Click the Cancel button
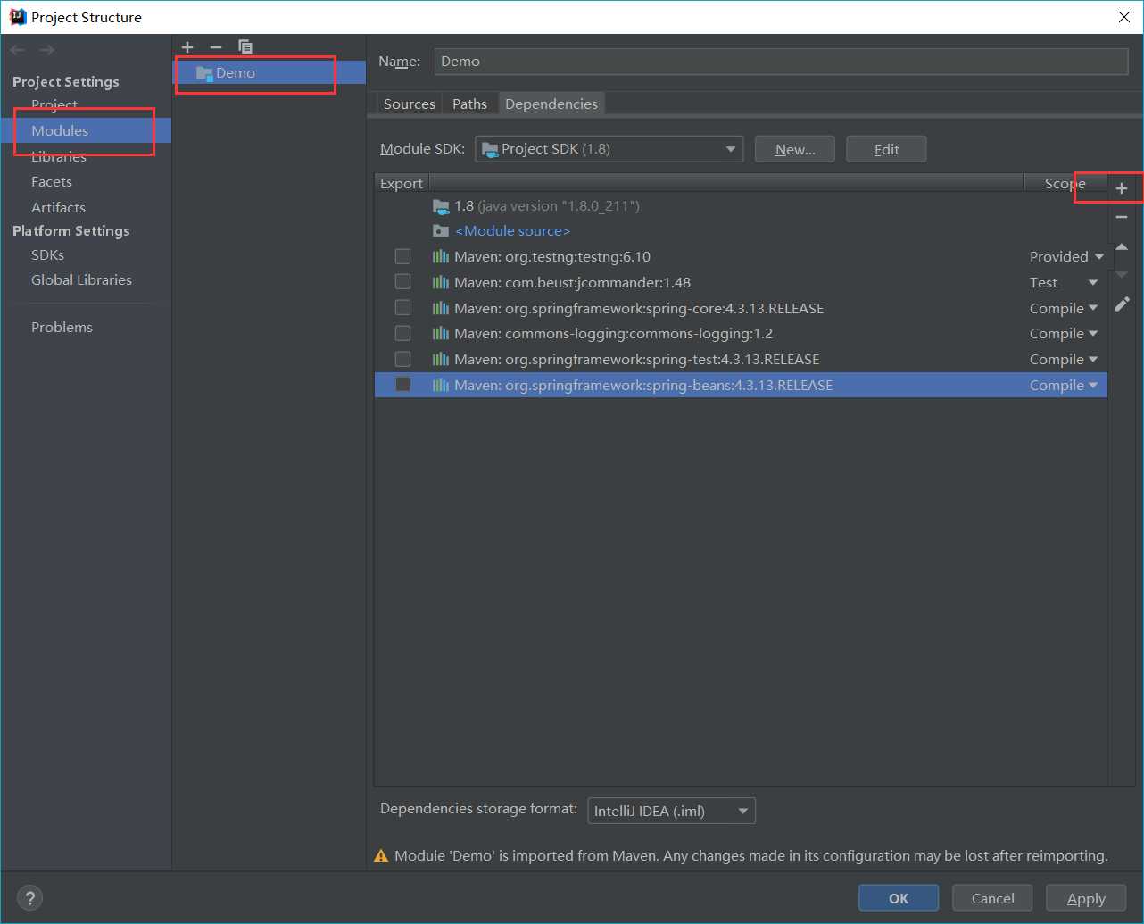This screenshot has height=924, width=1144. click(992, 898)
